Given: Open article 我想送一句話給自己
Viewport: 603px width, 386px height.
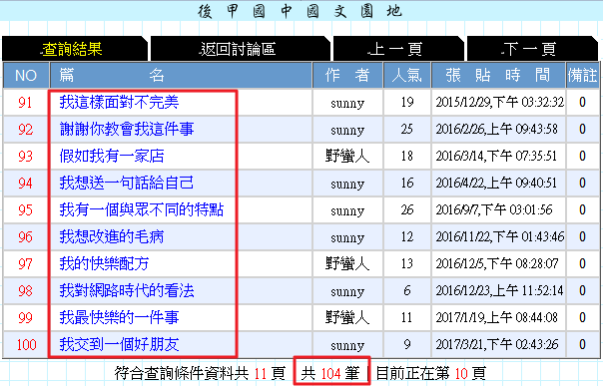Looking at the screenshot, I should pos(127,183).
